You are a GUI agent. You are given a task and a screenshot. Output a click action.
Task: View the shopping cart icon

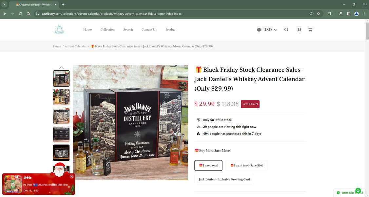pyautogui.click(x=310, y=30)
